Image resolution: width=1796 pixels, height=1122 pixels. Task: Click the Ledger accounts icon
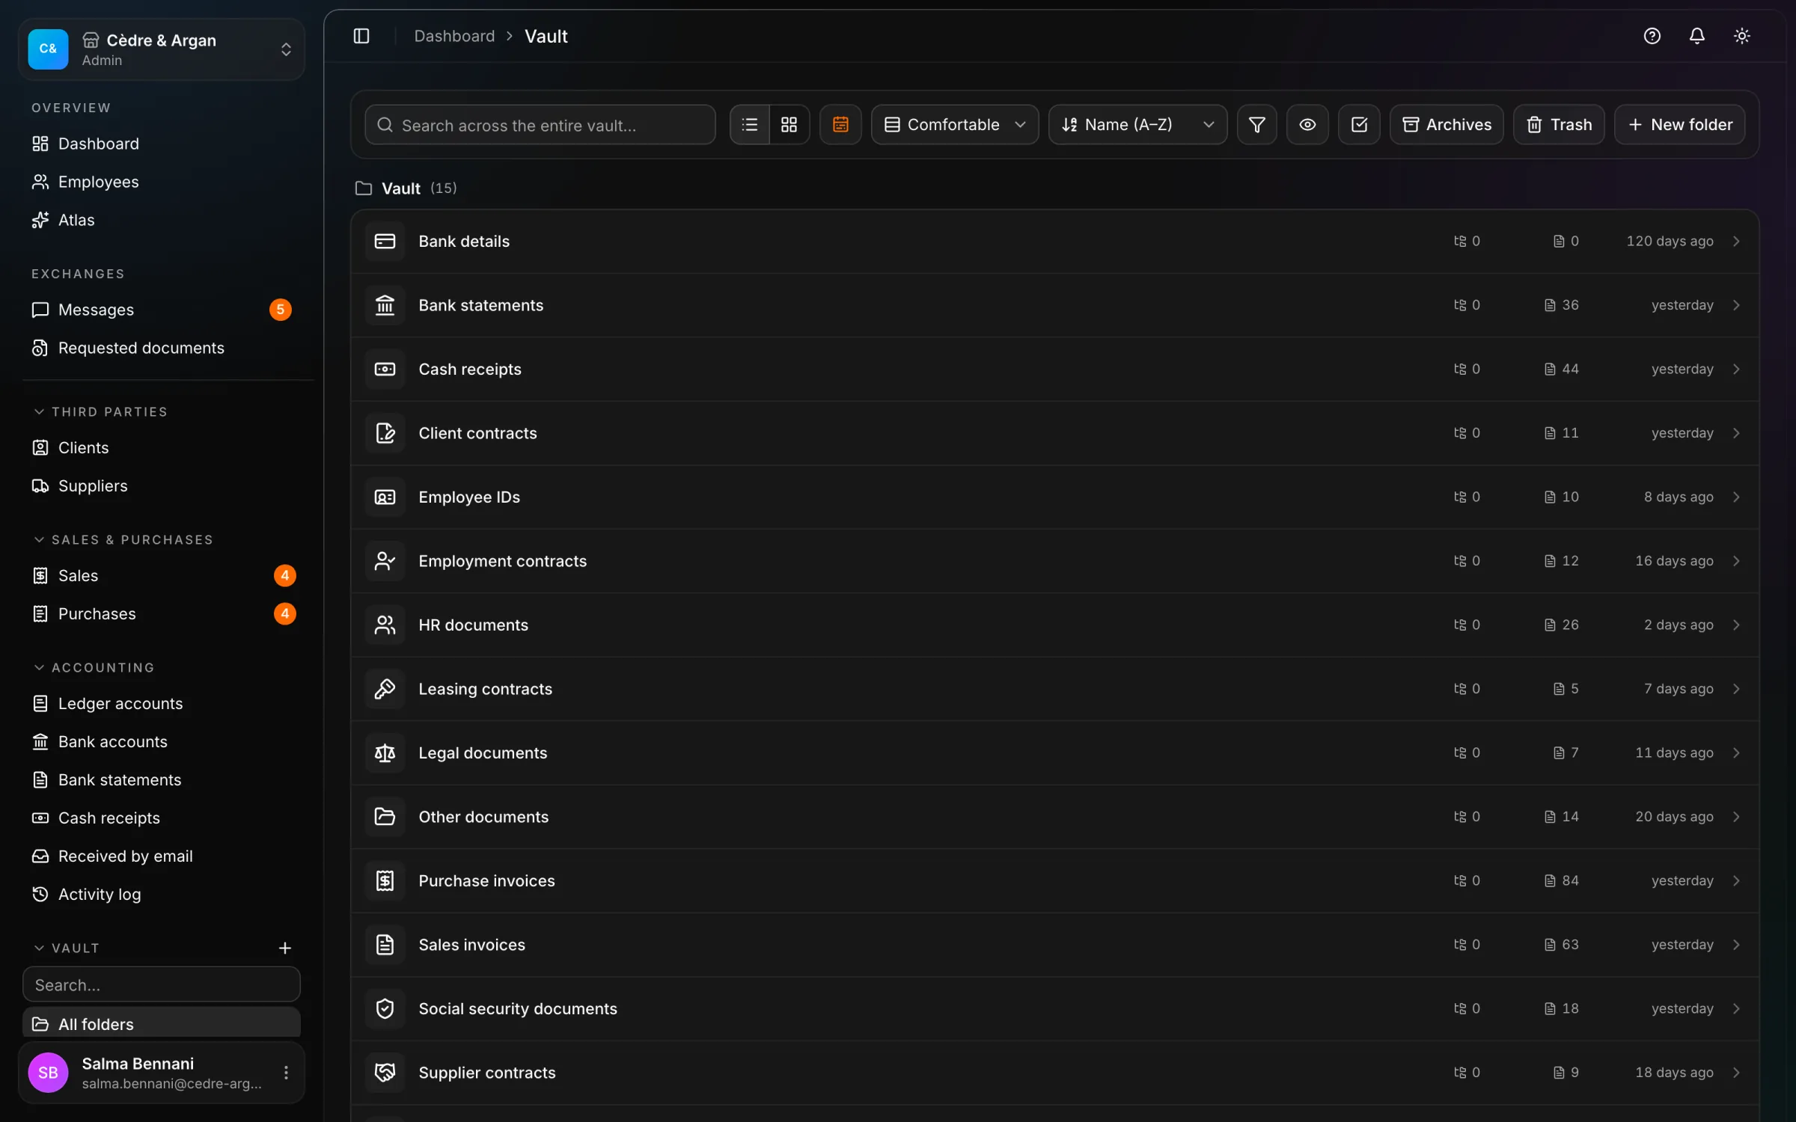40,704
